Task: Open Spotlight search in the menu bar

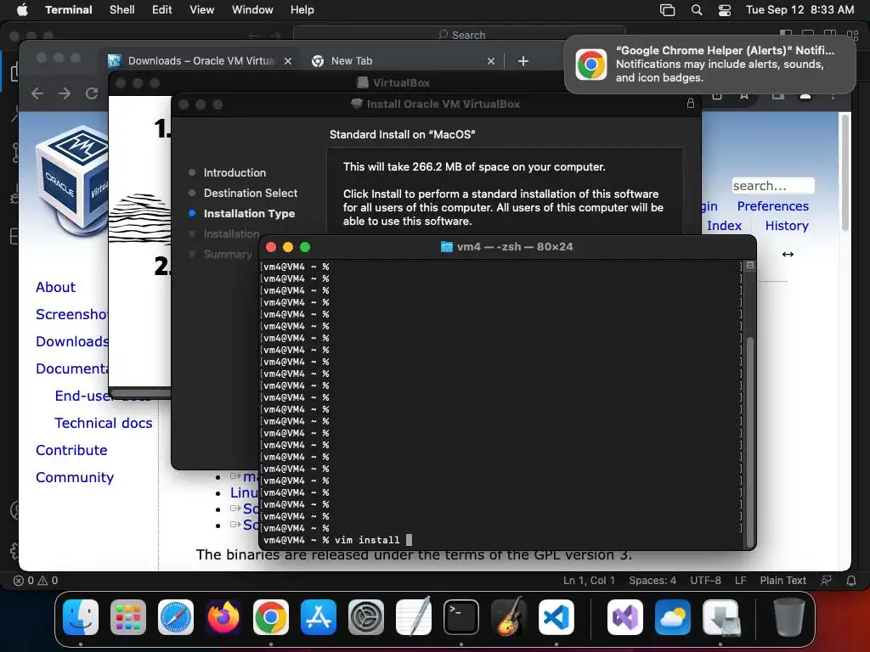Action: tap(697, 10)
